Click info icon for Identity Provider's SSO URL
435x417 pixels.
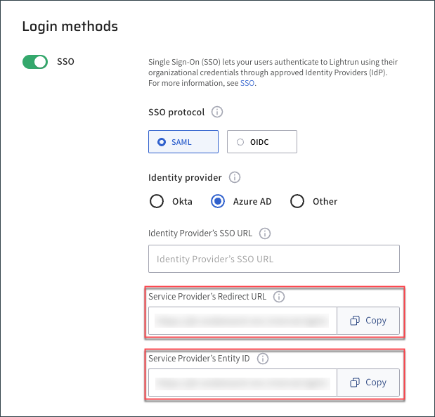coord(265,233)
